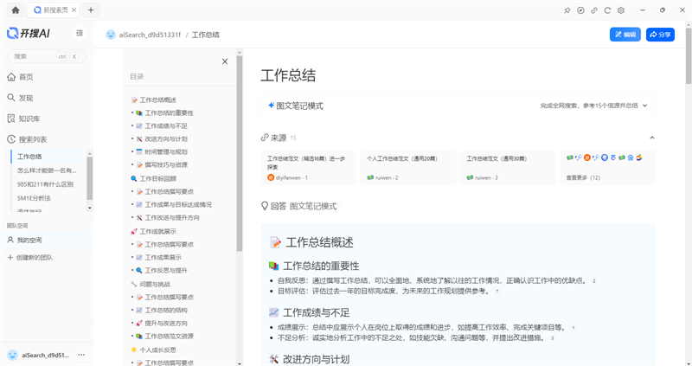692x366 pixels.
Task: Open the account more options ellipsis
Action: click(x=80, y=355)
